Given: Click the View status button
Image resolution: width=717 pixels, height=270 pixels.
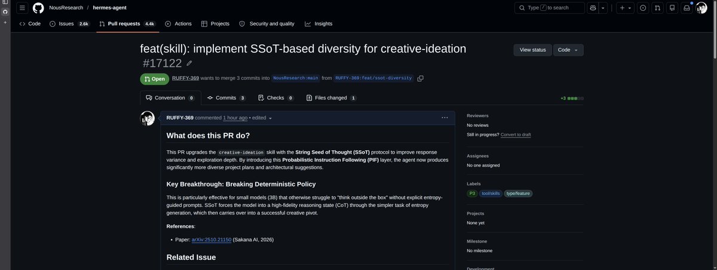Looking at the screenshot, I should click(532, 50).
